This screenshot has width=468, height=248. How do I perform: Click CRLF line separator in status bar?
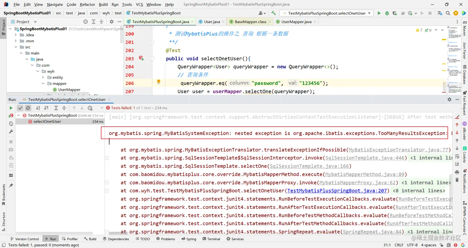tap(399, 245)
